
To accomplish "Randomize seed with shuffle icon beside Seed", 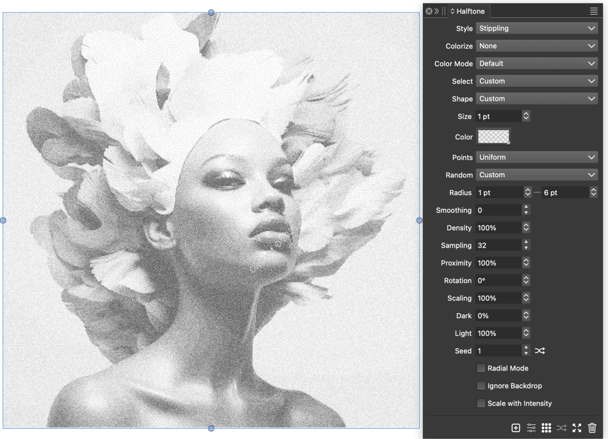I will click(x=540, y=351).
